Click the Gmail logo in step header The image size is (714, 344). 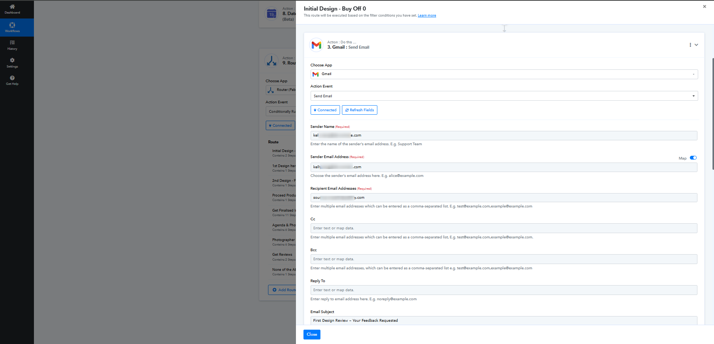[x=316, y=45]
